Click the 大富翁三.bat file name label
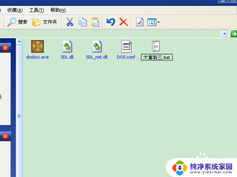This screenshot has height=177, width=237. pyautogui.click(x=156, y=57)
